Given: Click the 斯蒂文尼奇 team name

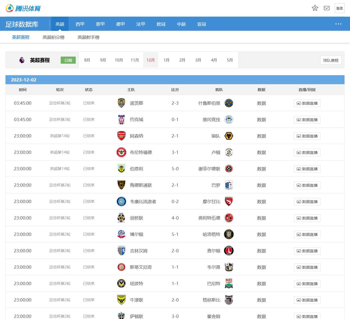Looking at the screenshot, I should pos(141,267).
